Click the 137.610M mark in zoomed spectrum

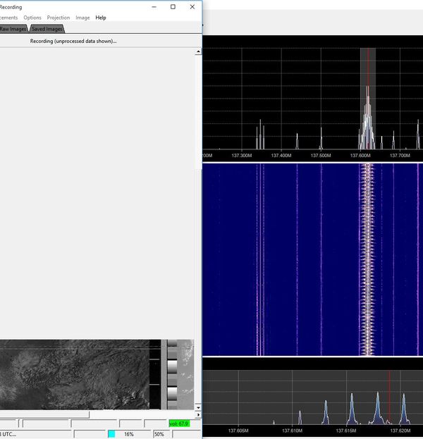(x=292, y=430)
